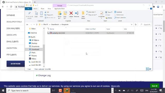Screen dimensions: 165x93
Task: Click Copy path command
Action: [x=49, y=15]
